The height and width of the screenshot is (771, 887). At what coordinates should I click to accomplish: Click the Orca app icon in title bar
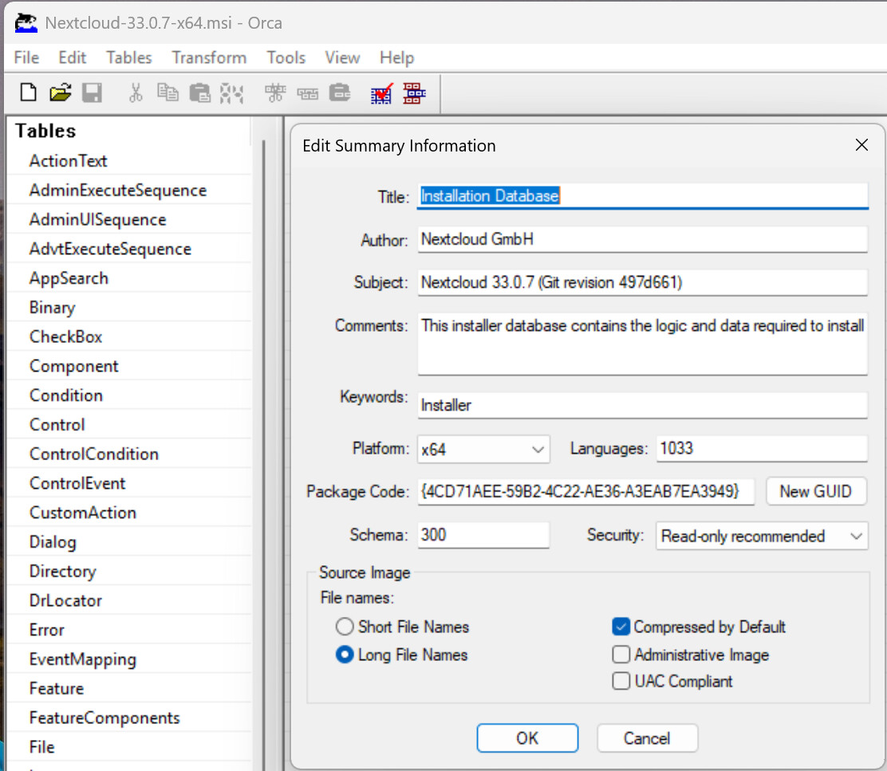[26, 22]
